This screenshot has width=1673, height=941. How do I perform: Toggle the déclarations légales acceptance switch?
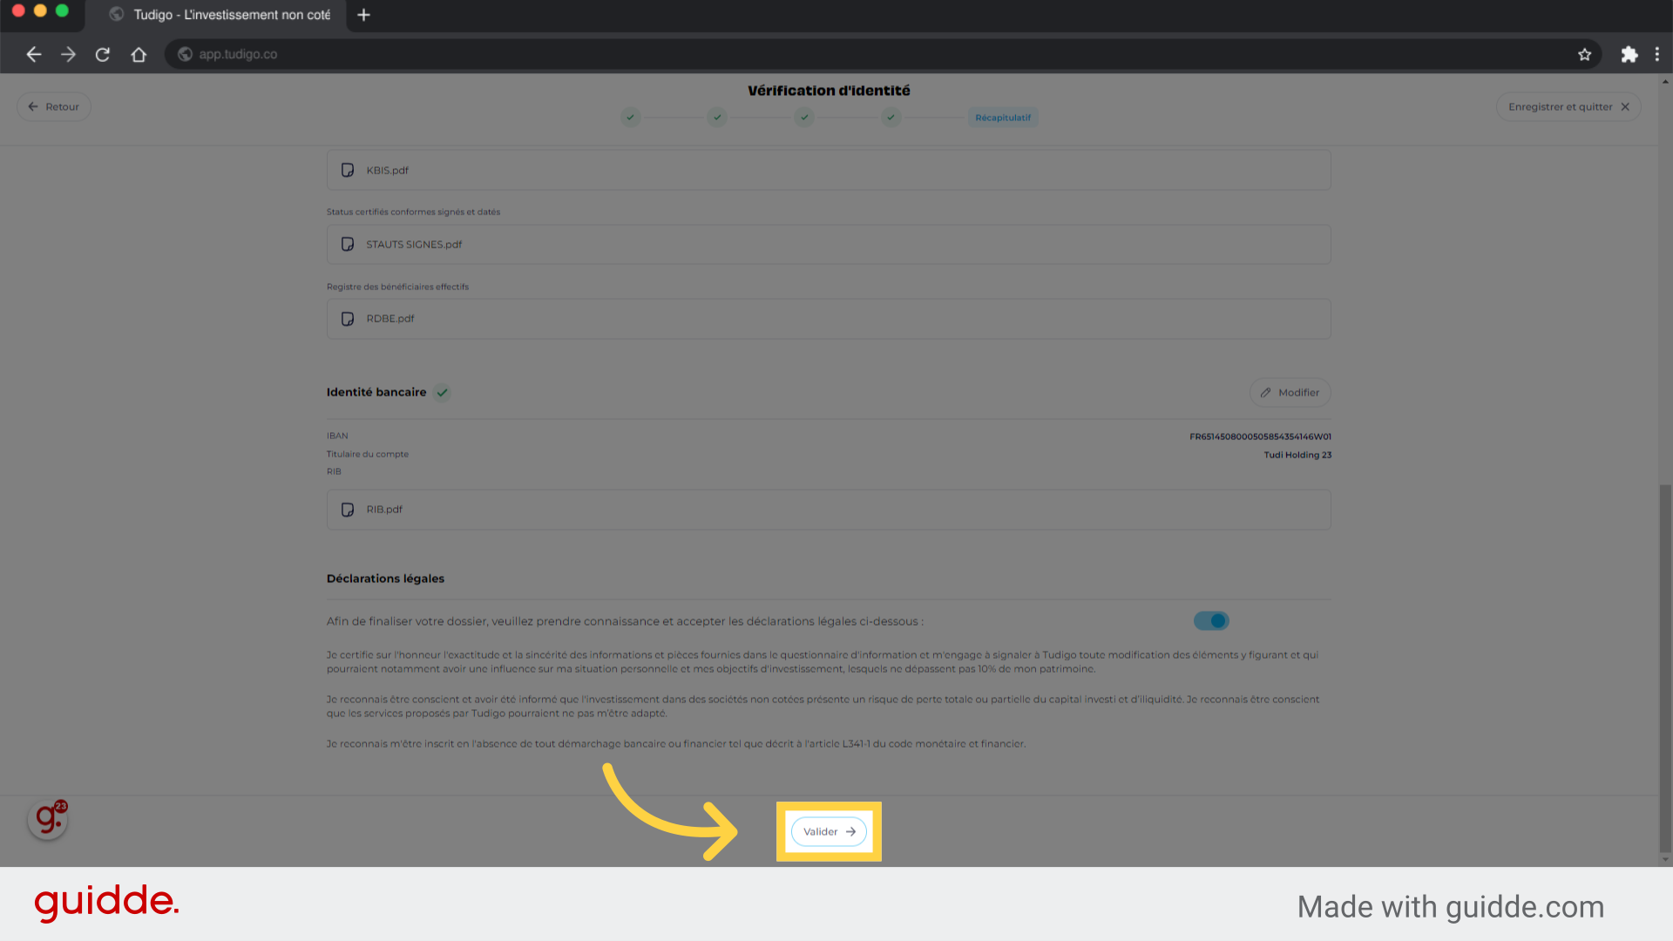click(1210, 620)
